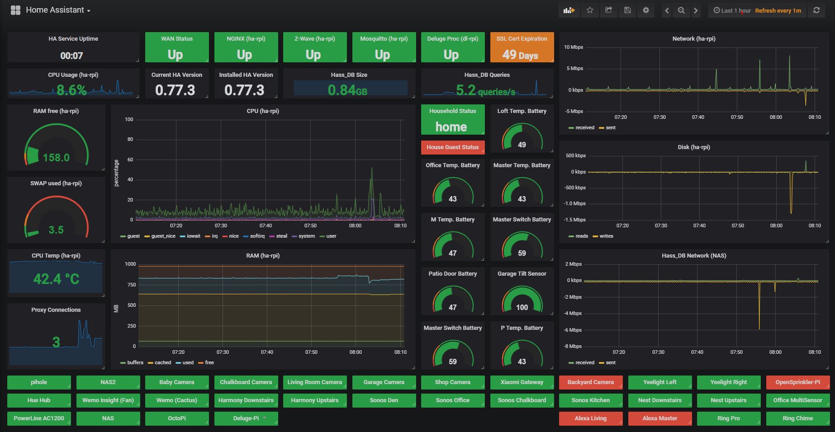Click the red Backyard Camera status panel
Image resolution: width=835 pixels, height=432 pixels.
pos(591,382)
